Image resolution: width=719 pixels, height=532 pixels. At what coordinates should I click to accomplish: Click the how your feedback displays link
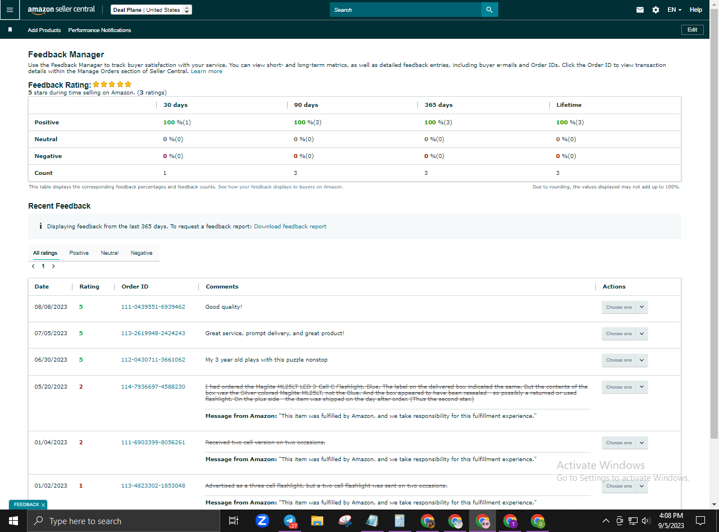280,187
